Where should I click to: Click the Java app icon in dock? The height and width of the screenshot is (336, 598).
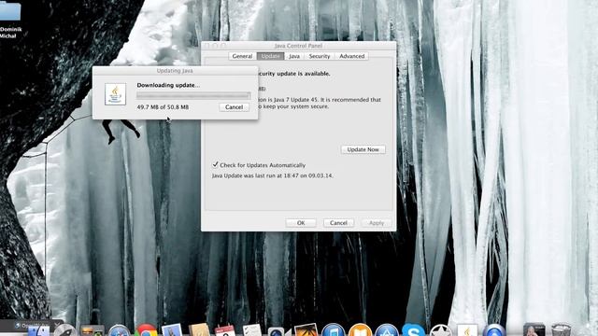click(x=467, y=330)
